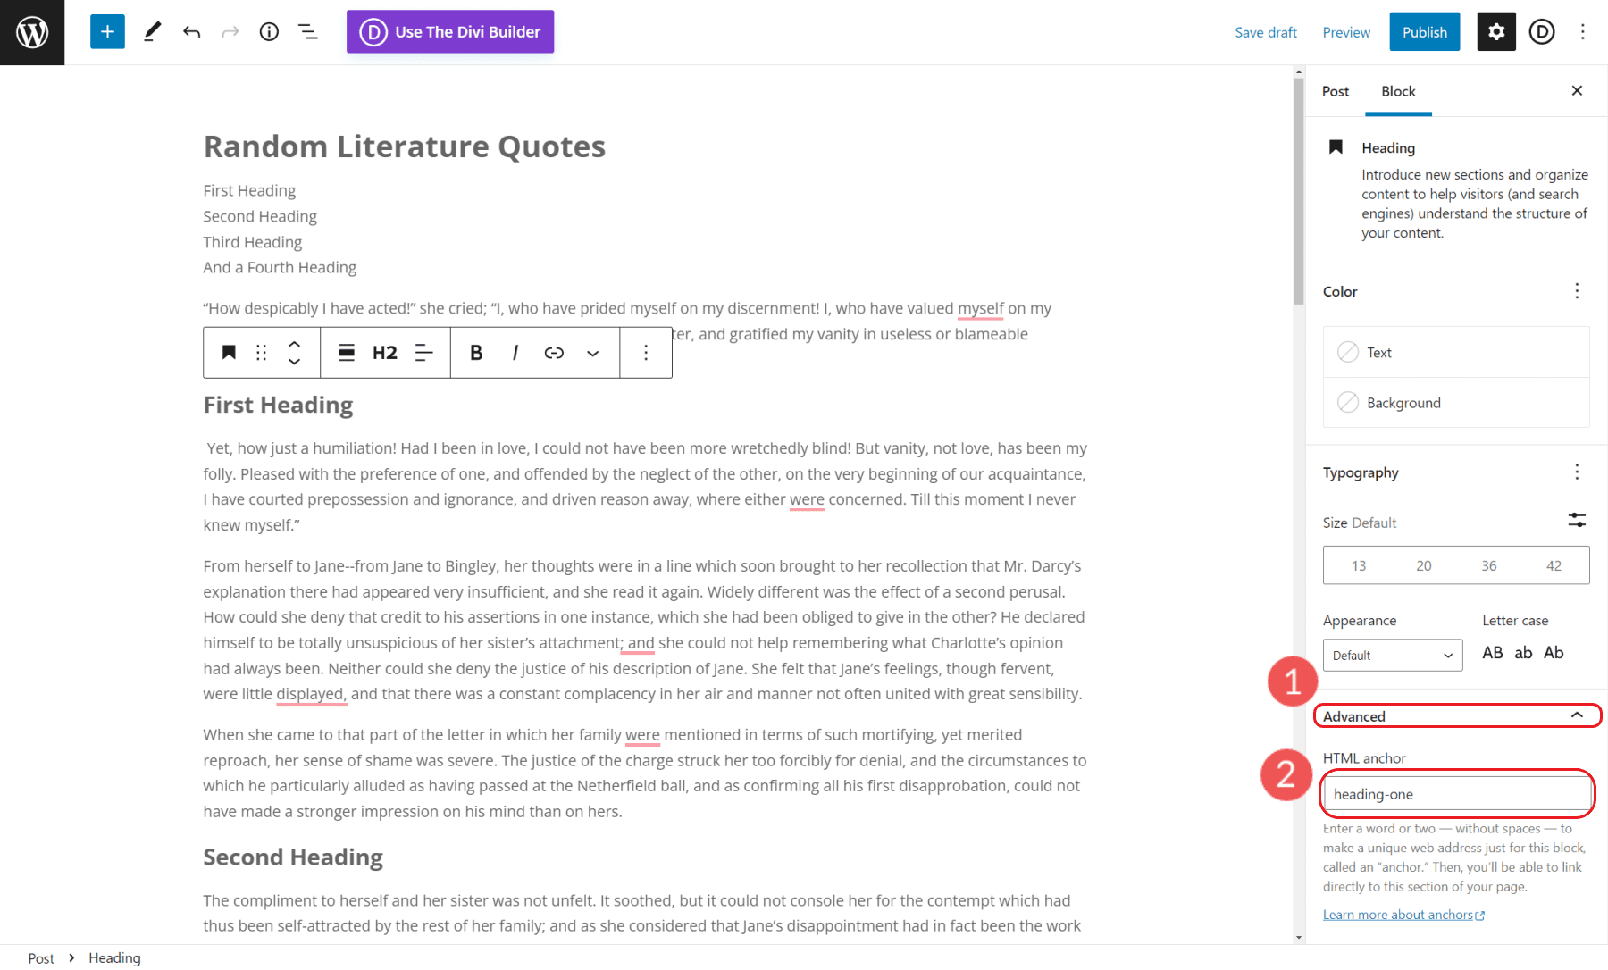Collapse the Advanced section
This screenshot has width=1608, height=970.
(1456, 715)
